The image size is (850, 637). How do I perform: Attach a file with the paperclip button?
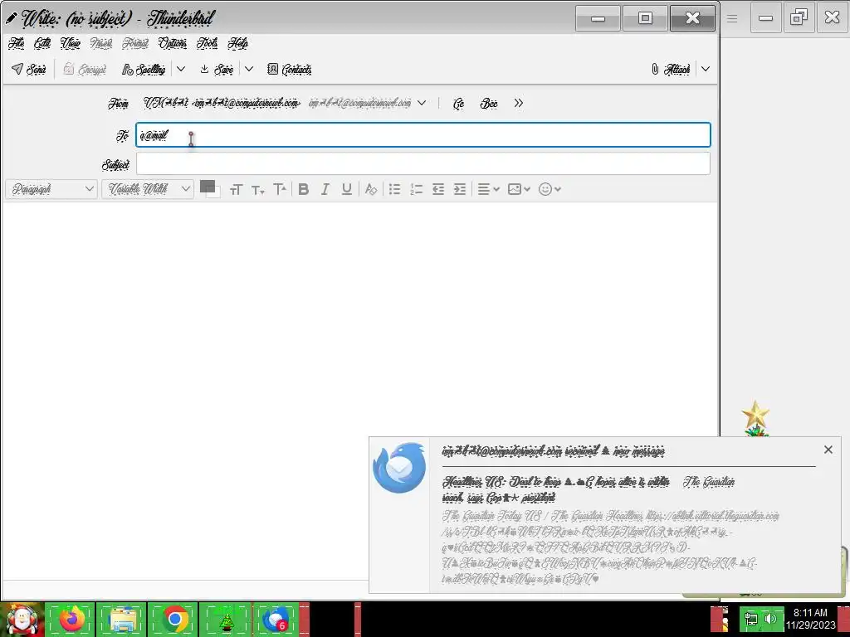click(x=671, y=70)
